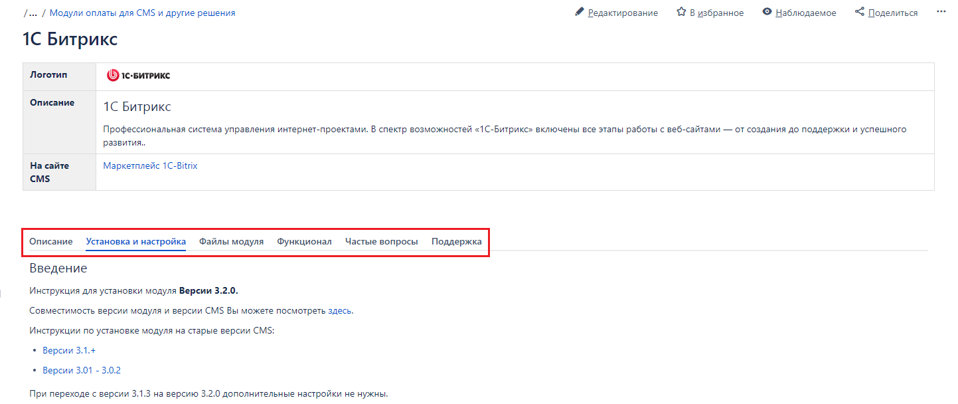
Task: Show the Частые вопросы tab
Action: pos(381,241)
